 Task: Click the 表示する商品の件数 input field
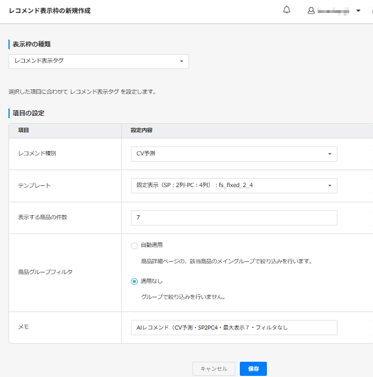(234, 218)
